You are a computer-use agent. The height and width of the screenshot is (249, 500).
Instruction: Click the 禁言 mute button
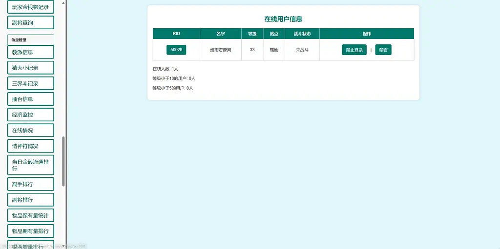click(x=383, y=50)
